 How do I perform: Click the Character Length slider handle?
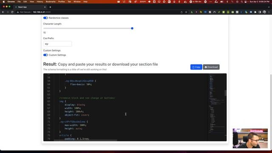(x=132, y=28)
